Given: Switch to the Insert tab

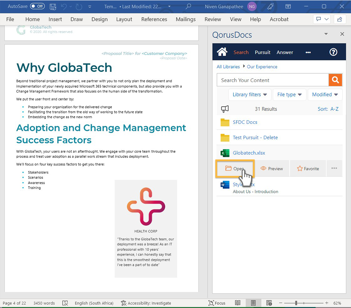Looking at the screenshot, I should click(x=55, y=19).
